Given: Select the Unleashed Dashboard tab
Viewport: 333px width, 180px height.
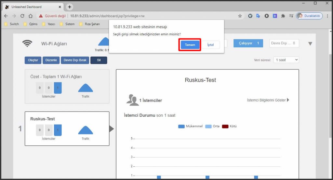Looking at the screenshot, I should pyautogui.click(x=33, y=7).
